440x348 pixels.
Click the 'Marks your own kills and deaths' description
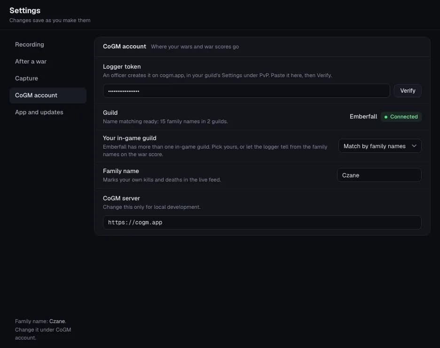[162, 180]
